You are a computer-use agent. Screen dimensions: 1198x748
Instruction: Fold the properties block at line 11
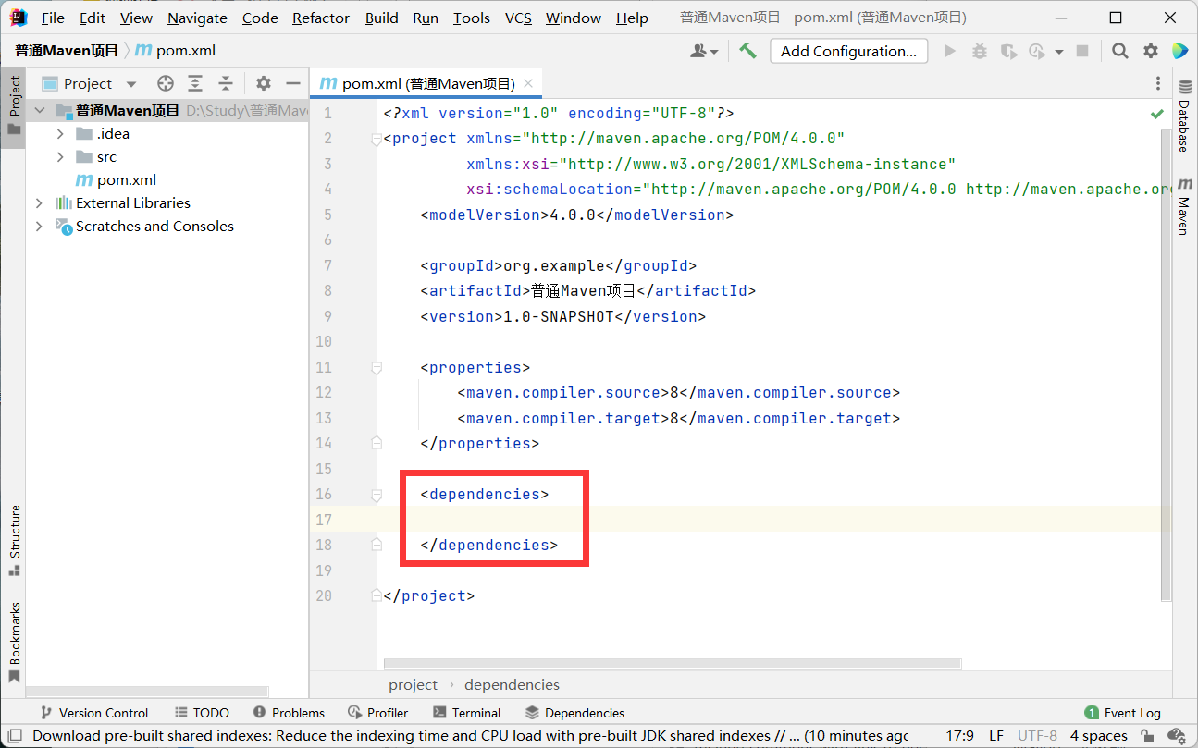coord(376,367)
